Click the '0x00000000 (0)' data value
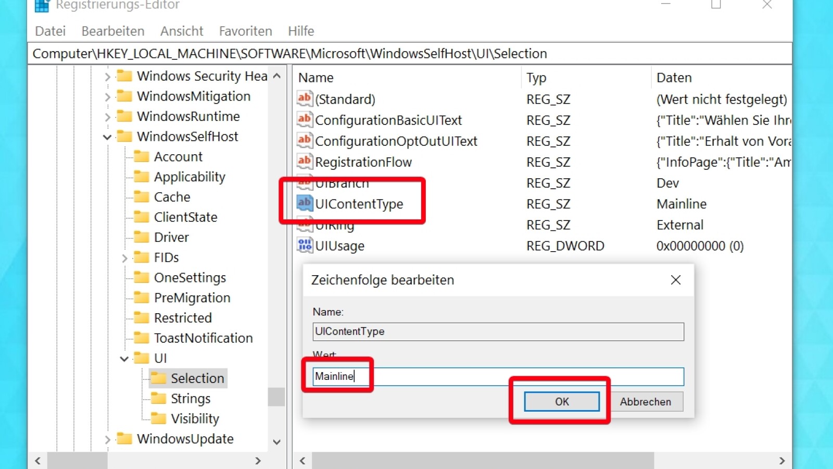The width and height of the screenshot is (833, 469). (700, 246)
